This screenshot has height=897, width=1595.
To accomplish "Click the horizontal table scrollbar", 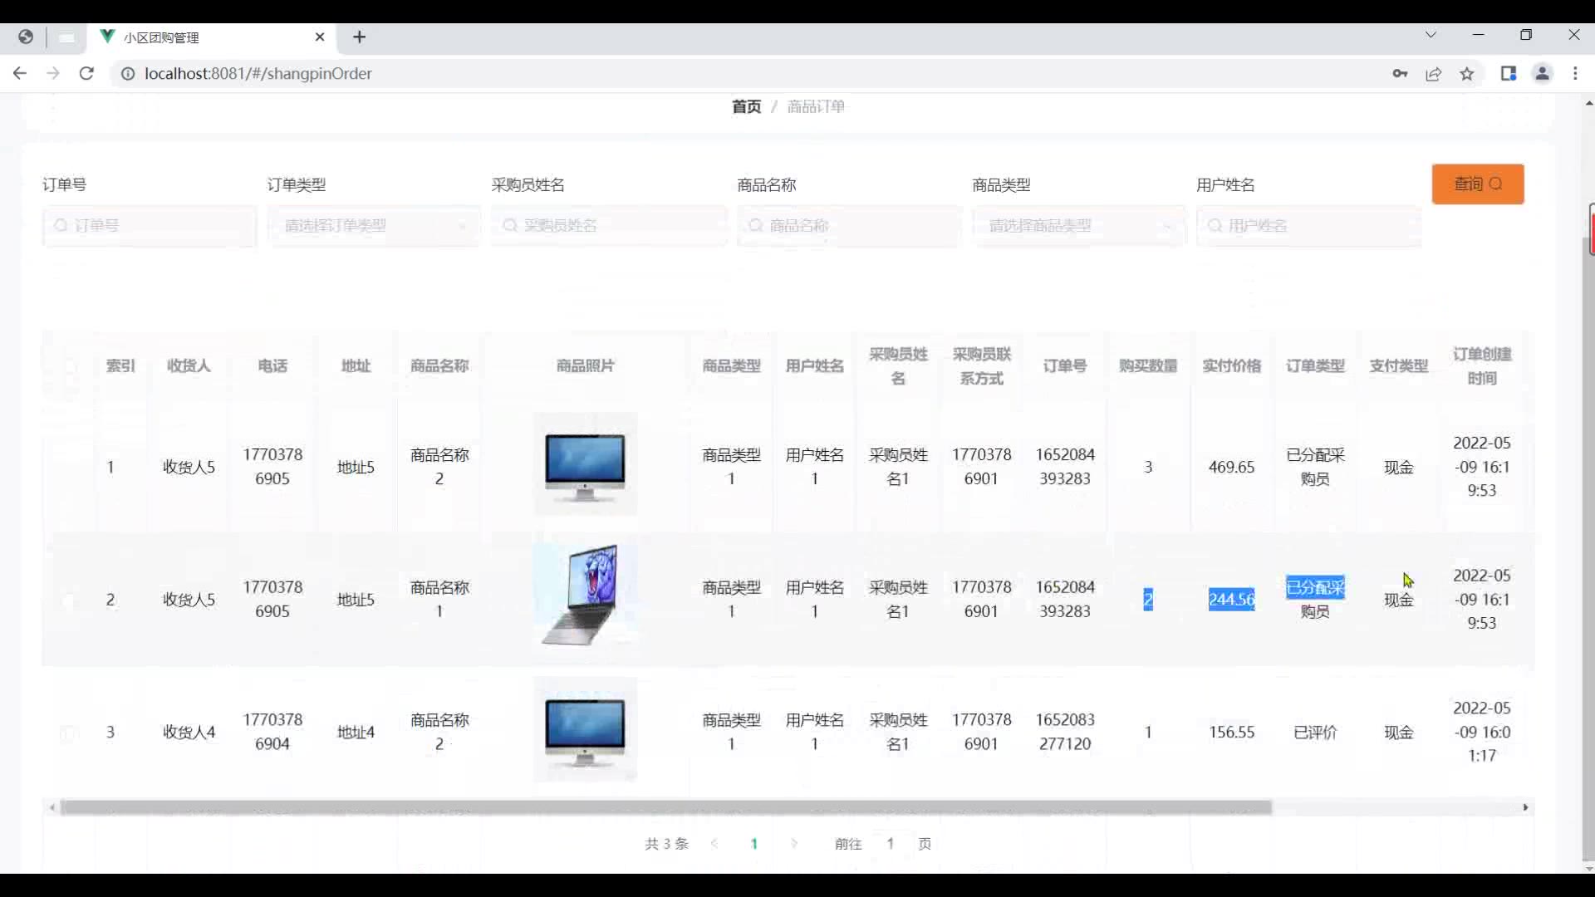I will click(665, 807).
